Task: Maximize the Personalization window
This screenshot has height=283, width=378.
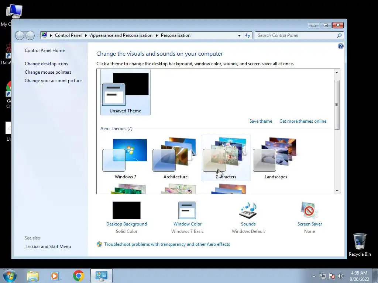Action: pyautogui.click(x=326, y=25)
